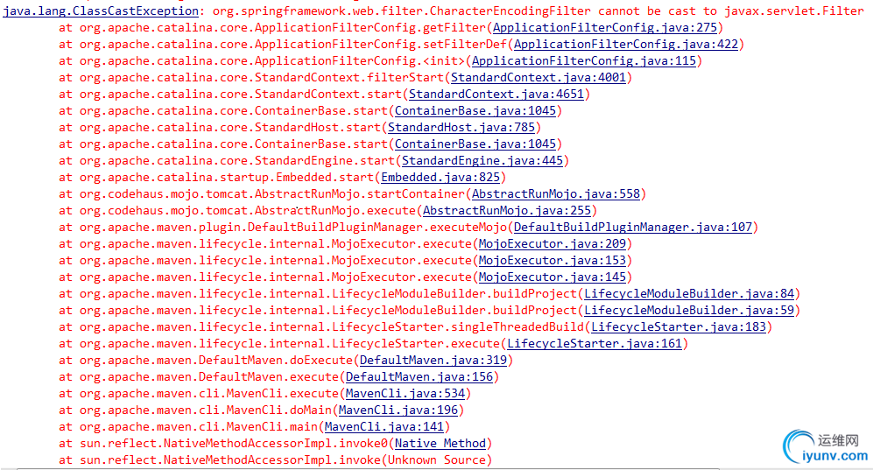Open LifecycleModuleBuilder.java:84 link
The image size is (873, 470).
point(689,294)
